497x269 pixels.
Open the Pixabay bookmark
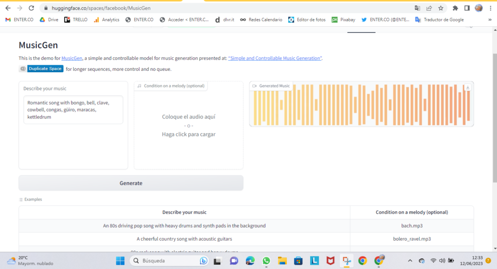[x=343, y=20]
